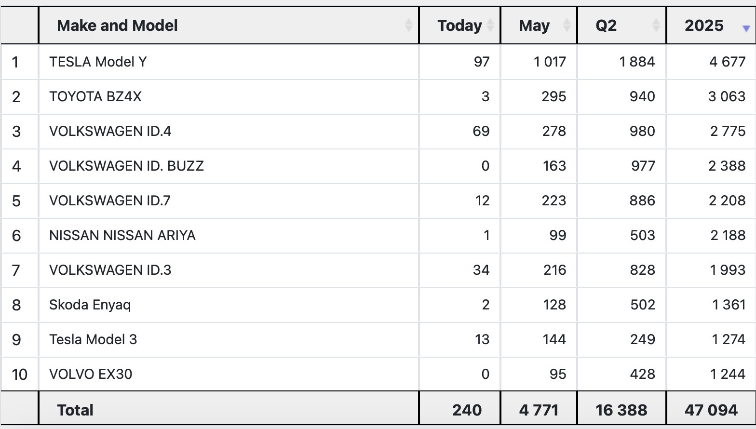
Task: Click VOLKSWAGEN ID. BUZZ model name
Action: 126,166
